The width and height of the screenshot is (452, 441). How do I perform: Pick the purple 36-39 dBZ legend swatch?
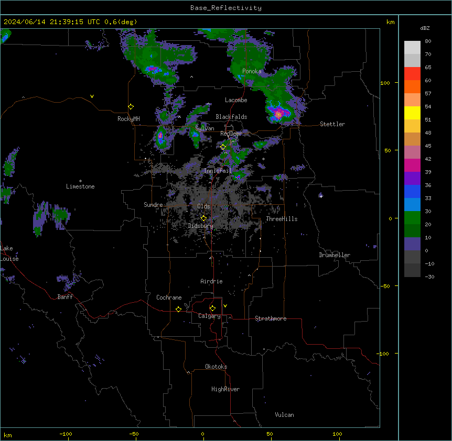pyautogui.click(x=412, y=179)
